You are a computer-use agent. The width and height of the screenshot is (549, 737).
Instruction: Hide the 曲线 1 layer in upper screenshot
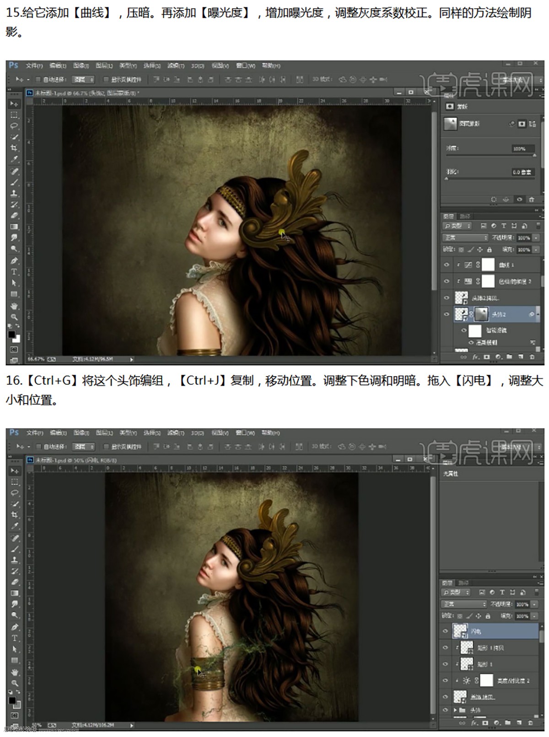click(x=447, y=265)
